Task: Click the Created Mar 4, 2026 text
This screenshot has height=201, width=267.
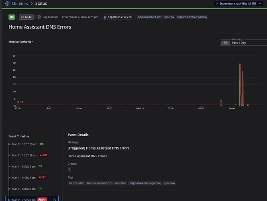Action: (80, 17)
